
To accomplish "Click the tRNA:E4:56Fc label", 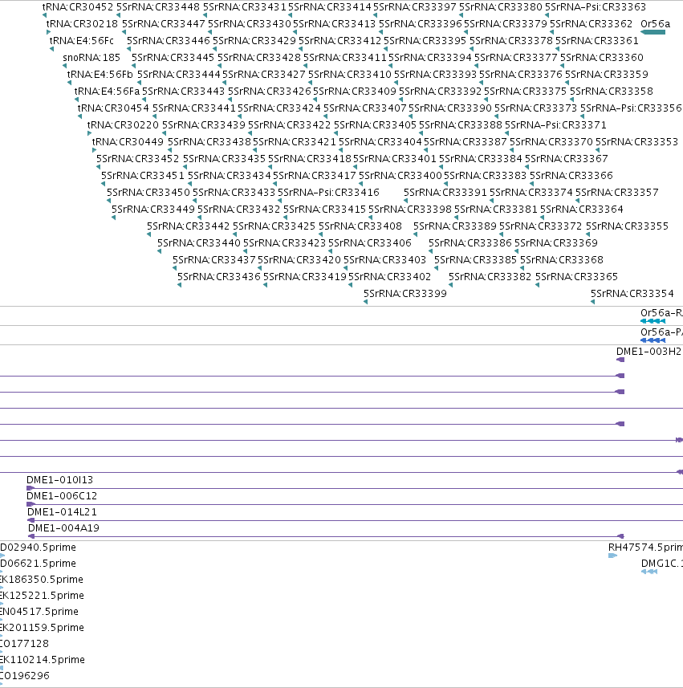I will pos(82,41).
